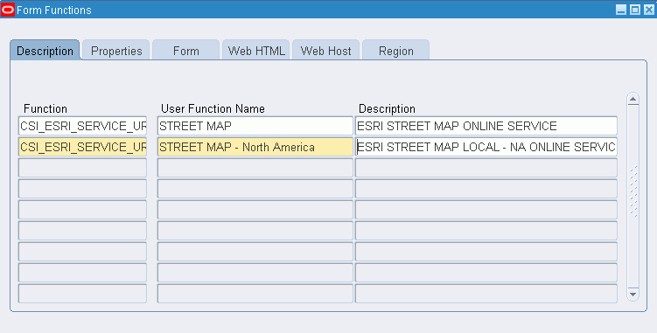Viewport: 657px width, 333px height.
Task: Click ESRI STREET MAP LOCAL - NA description
Action: [486, 147]
